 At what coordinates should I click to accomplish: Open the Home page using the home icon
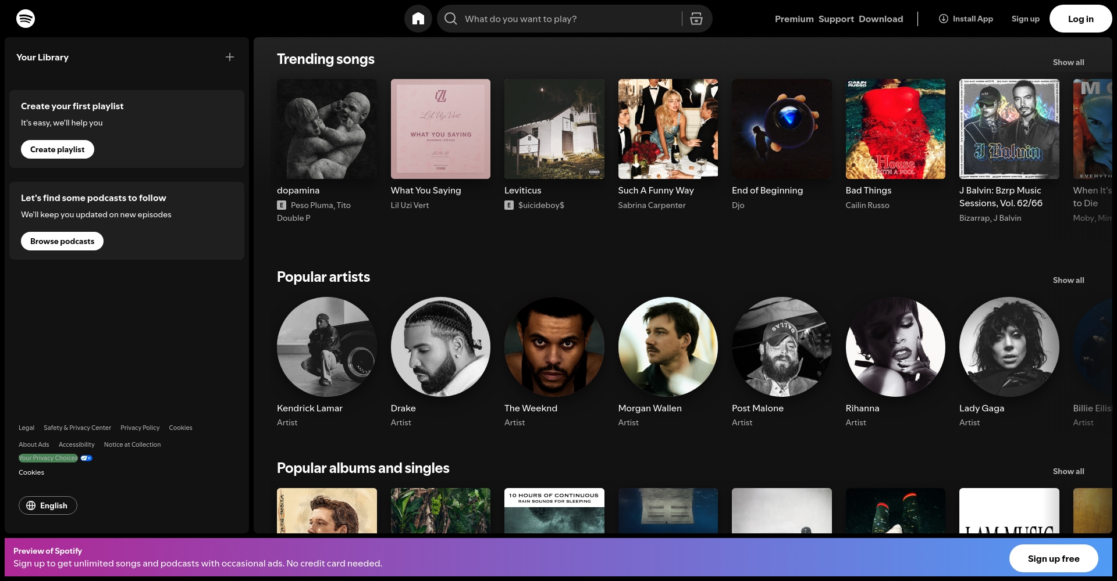click(418, 18)
